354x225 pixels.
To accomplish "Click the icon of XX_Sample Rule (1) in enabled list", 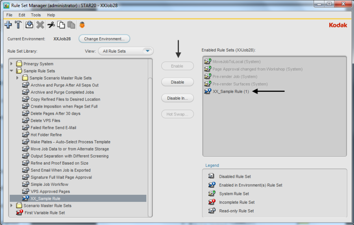I will (x=208, y=91).
